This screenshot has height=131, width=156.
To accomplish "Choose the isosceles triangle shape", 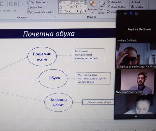I will [x=61, y=7].
